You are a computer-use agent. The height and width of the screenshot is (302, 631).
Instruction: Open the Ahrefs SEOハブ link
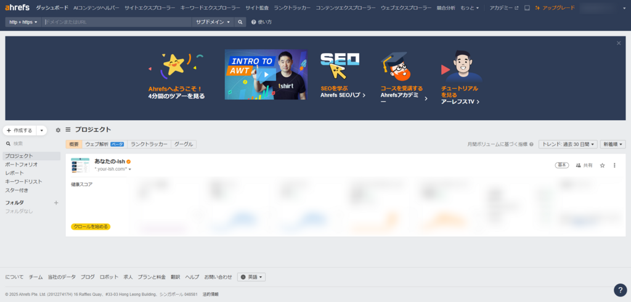pyautogui.click(x=343, y=96)
